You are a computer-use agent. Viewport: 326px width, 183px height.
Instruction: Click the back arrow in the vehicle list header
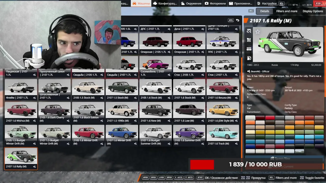(238, 20)
